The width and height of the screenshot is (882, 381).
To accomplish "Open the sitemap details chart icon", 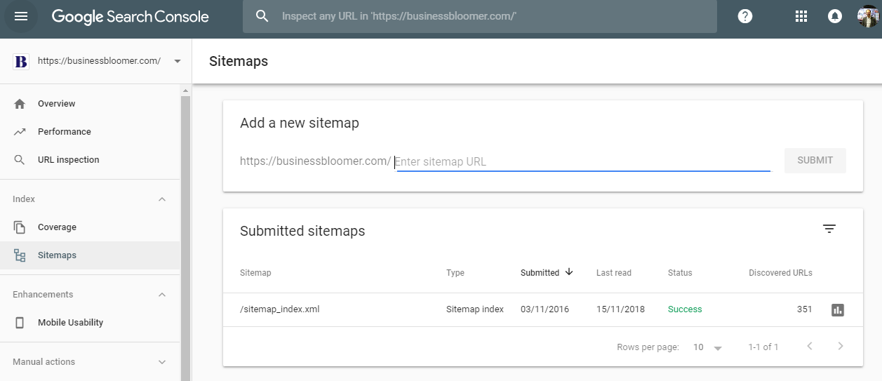I will click(837, 309).
